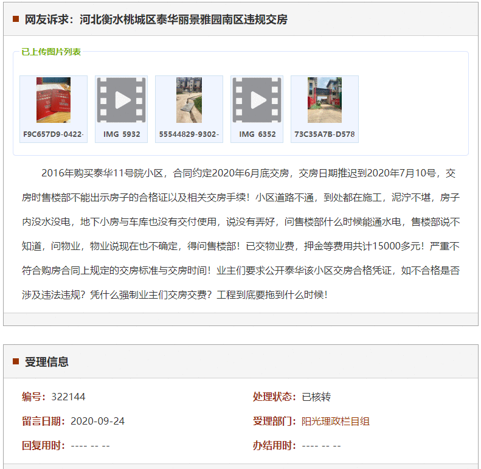Click the case number 322144
Screen dimensions: 481x469
(x=68, y=397)
